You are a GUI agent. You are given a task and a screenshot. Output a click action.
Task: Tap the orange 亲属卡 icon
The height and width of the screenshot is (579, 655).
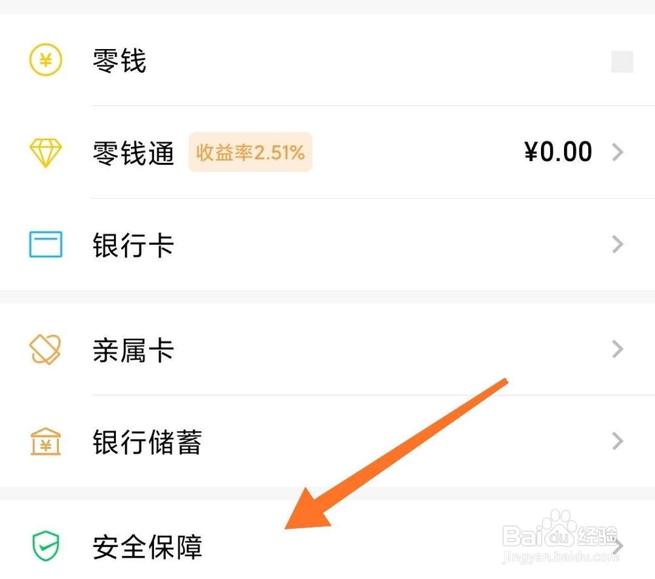click(x=45, y=350)
